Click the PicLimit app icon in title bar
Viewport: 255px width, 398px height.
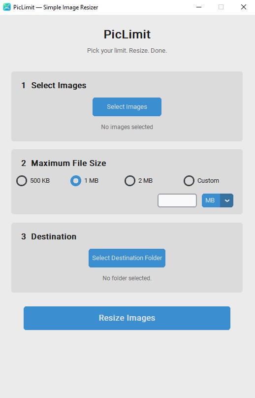click(x=7, y=7)
